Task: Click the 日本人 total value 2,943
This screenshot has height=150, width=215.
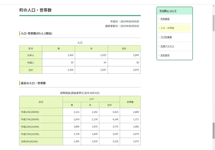Action: click(x=136, y=55)
